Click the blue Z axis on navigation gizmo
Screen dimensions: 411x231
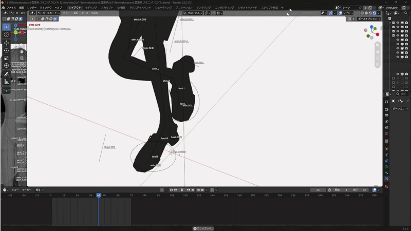pos(371,27)
